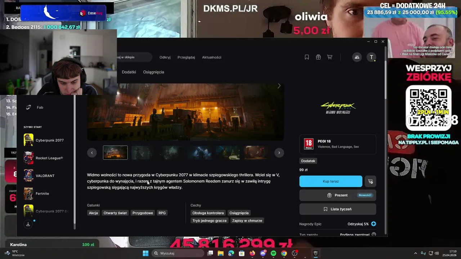461x259 pixels.
Task: Select the third screenshot thumbnail
Action: click(x=171, y=153)
